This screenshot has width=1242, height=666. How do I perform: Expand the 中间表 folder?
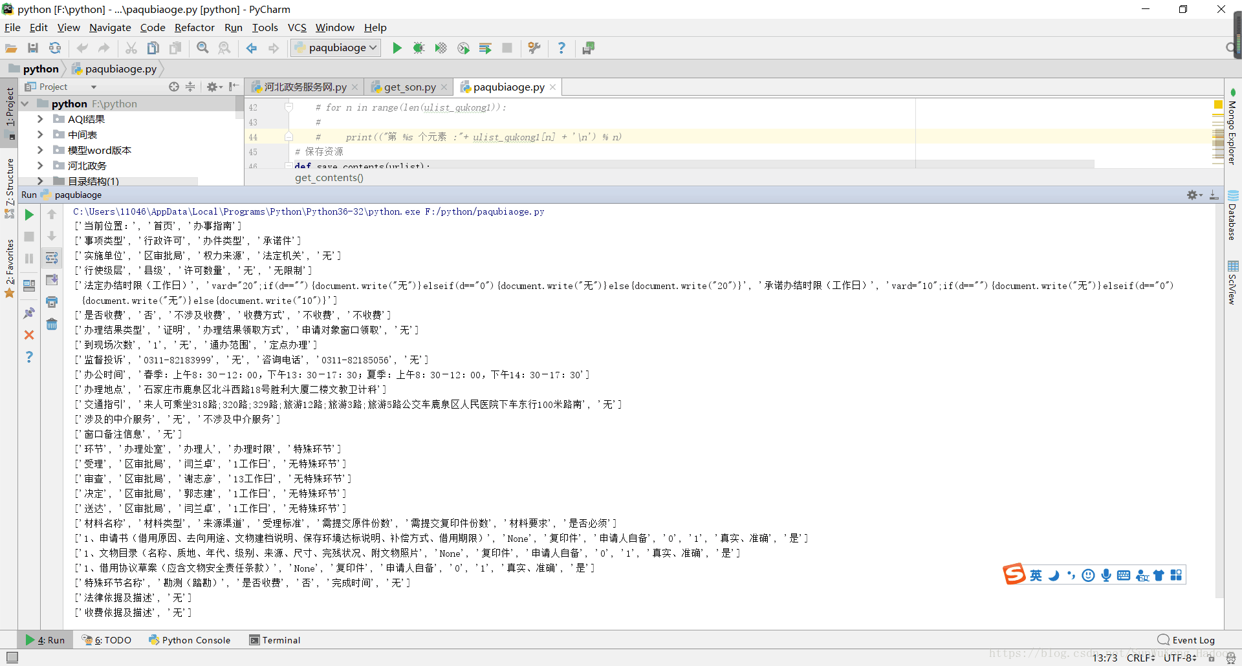pos(40,134)
